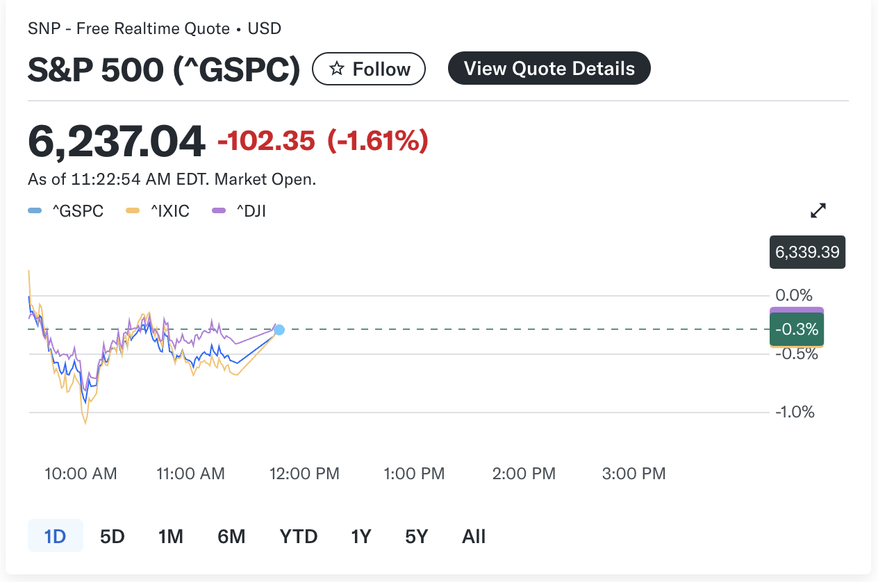This screenshot has width=878, height=582.
Task: Click the 1Y period option
Action: 361,535
